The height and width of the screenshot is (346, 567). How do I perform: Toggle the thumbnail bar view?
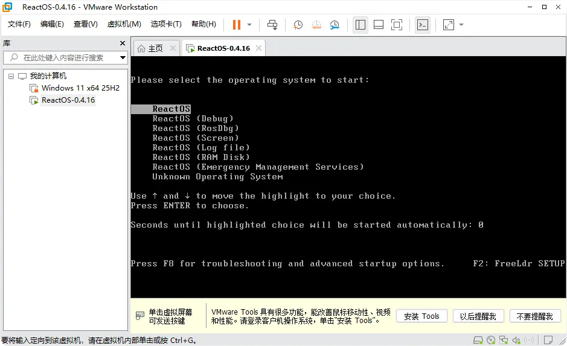pyautogui.click(x=379, y=25)
